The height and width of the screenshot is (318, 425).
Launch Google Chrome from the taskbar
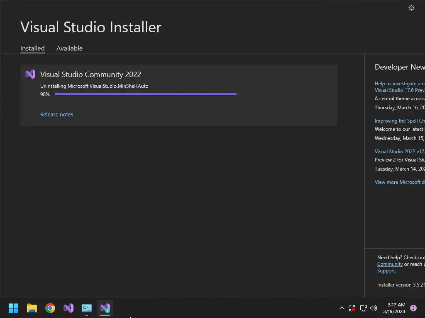pos(50,308)
